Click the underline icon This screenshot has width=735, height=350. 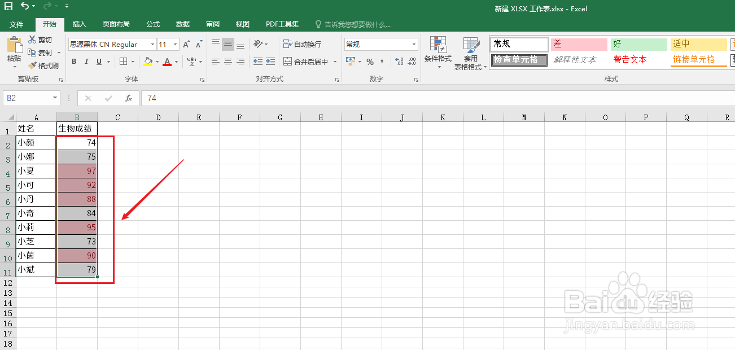coord(97,61)
